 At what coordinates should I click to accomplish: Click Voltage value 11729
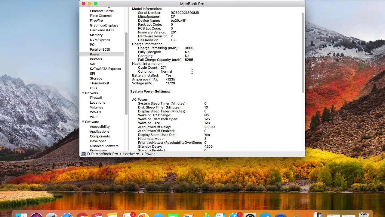pos(170,83)
